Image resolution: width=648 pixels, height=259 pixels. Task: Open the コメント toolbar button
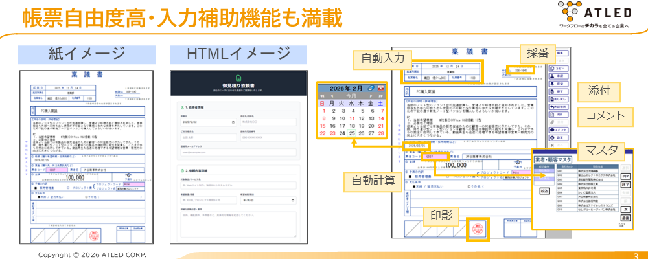[x=559, y=129]
